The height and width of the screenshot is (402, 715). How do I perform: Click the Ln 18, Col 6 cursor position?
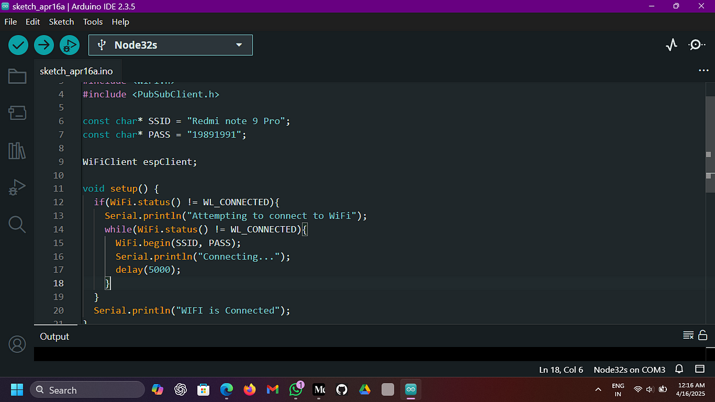click(561, 370)
